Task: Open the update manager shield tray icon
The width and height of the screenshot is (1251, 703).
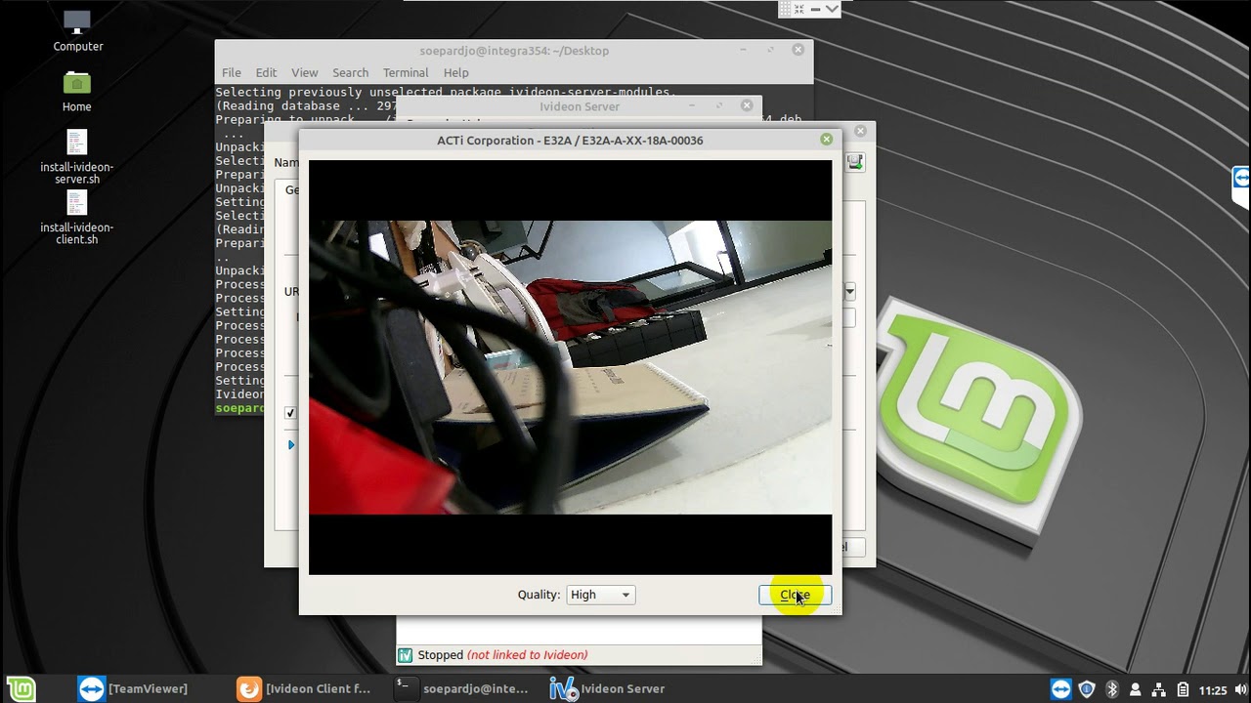Action: [1087, 689]
